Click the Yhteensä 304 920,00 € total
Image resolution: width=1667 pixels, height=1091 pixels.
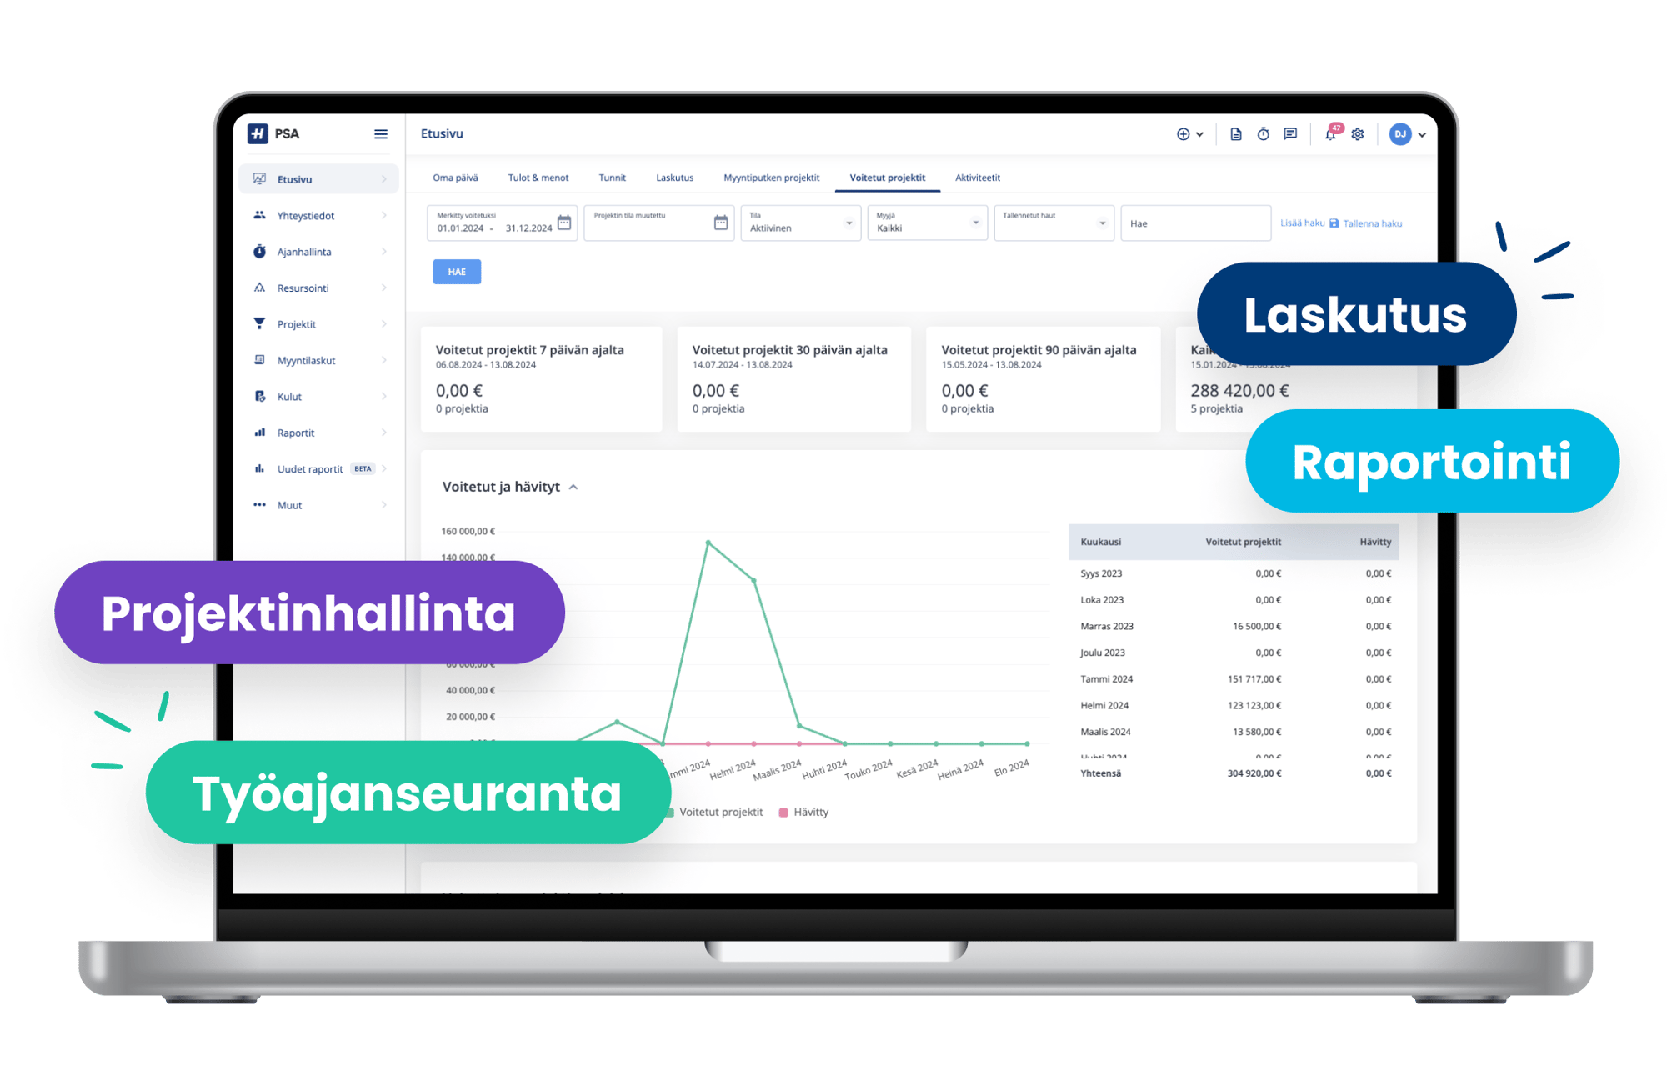1254,773
